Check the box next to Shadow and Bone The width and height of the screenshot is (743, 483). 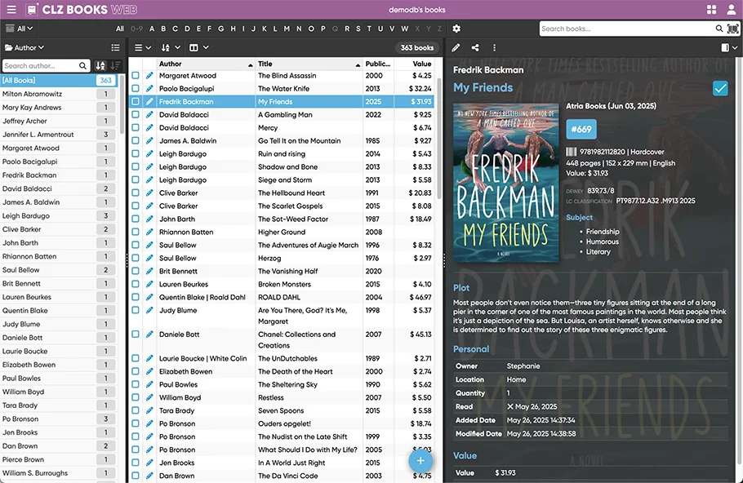[136, 166]
